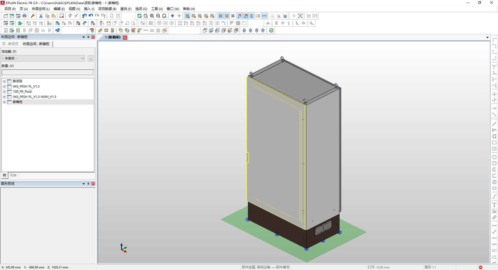Expand the 100_FR_Fluid project node
The height and width of the screenshot is (270, 498).
click(4, 92)
